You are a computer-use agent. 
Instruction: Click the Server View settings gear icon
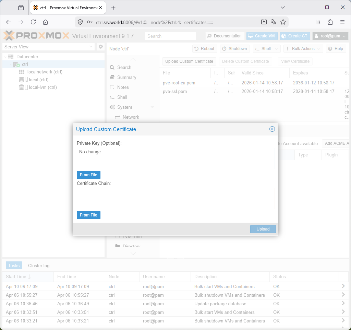pos(100,47)
